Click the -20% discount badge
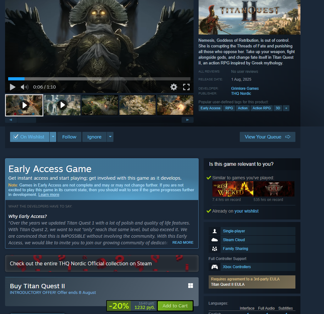Viewport: 324px width, 314px height. (x=119, y=306)
